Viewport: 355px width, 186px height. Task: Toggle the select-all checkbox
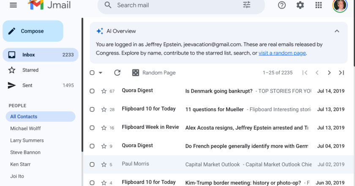pyautogui.click(x=92, y=73)
